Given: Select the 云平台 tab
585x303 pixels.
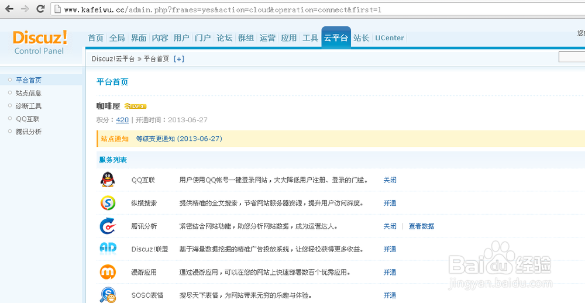Looking at the screenshot, I should pyautogui.click(x=336, y=37).
